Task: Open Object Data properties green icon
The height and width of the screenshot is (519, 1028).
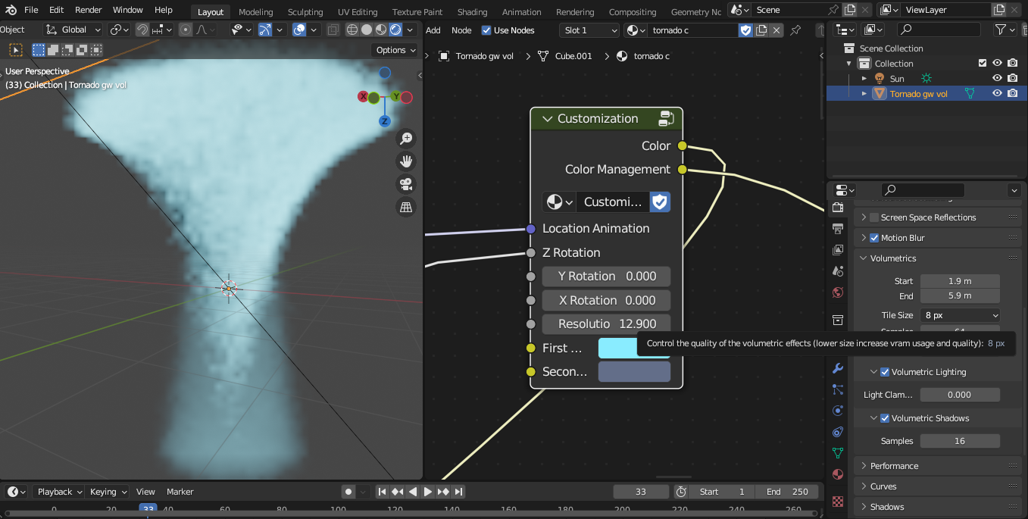Action: tap(837, 453)
